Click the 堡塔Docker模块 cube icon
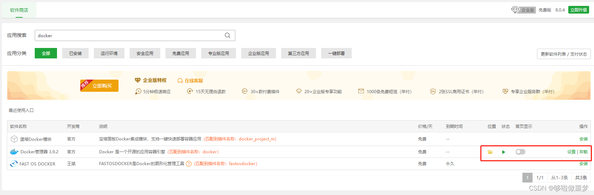This screenshot has width=594, height=195. point(14,139)
